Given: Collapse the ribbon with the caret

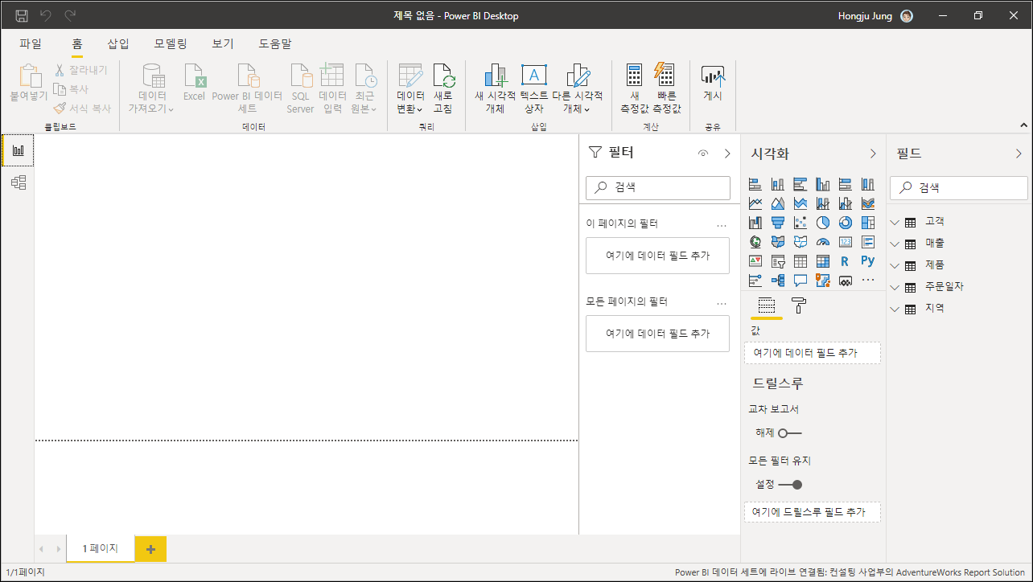Looking at the screenshot, I should point(1024,125).
